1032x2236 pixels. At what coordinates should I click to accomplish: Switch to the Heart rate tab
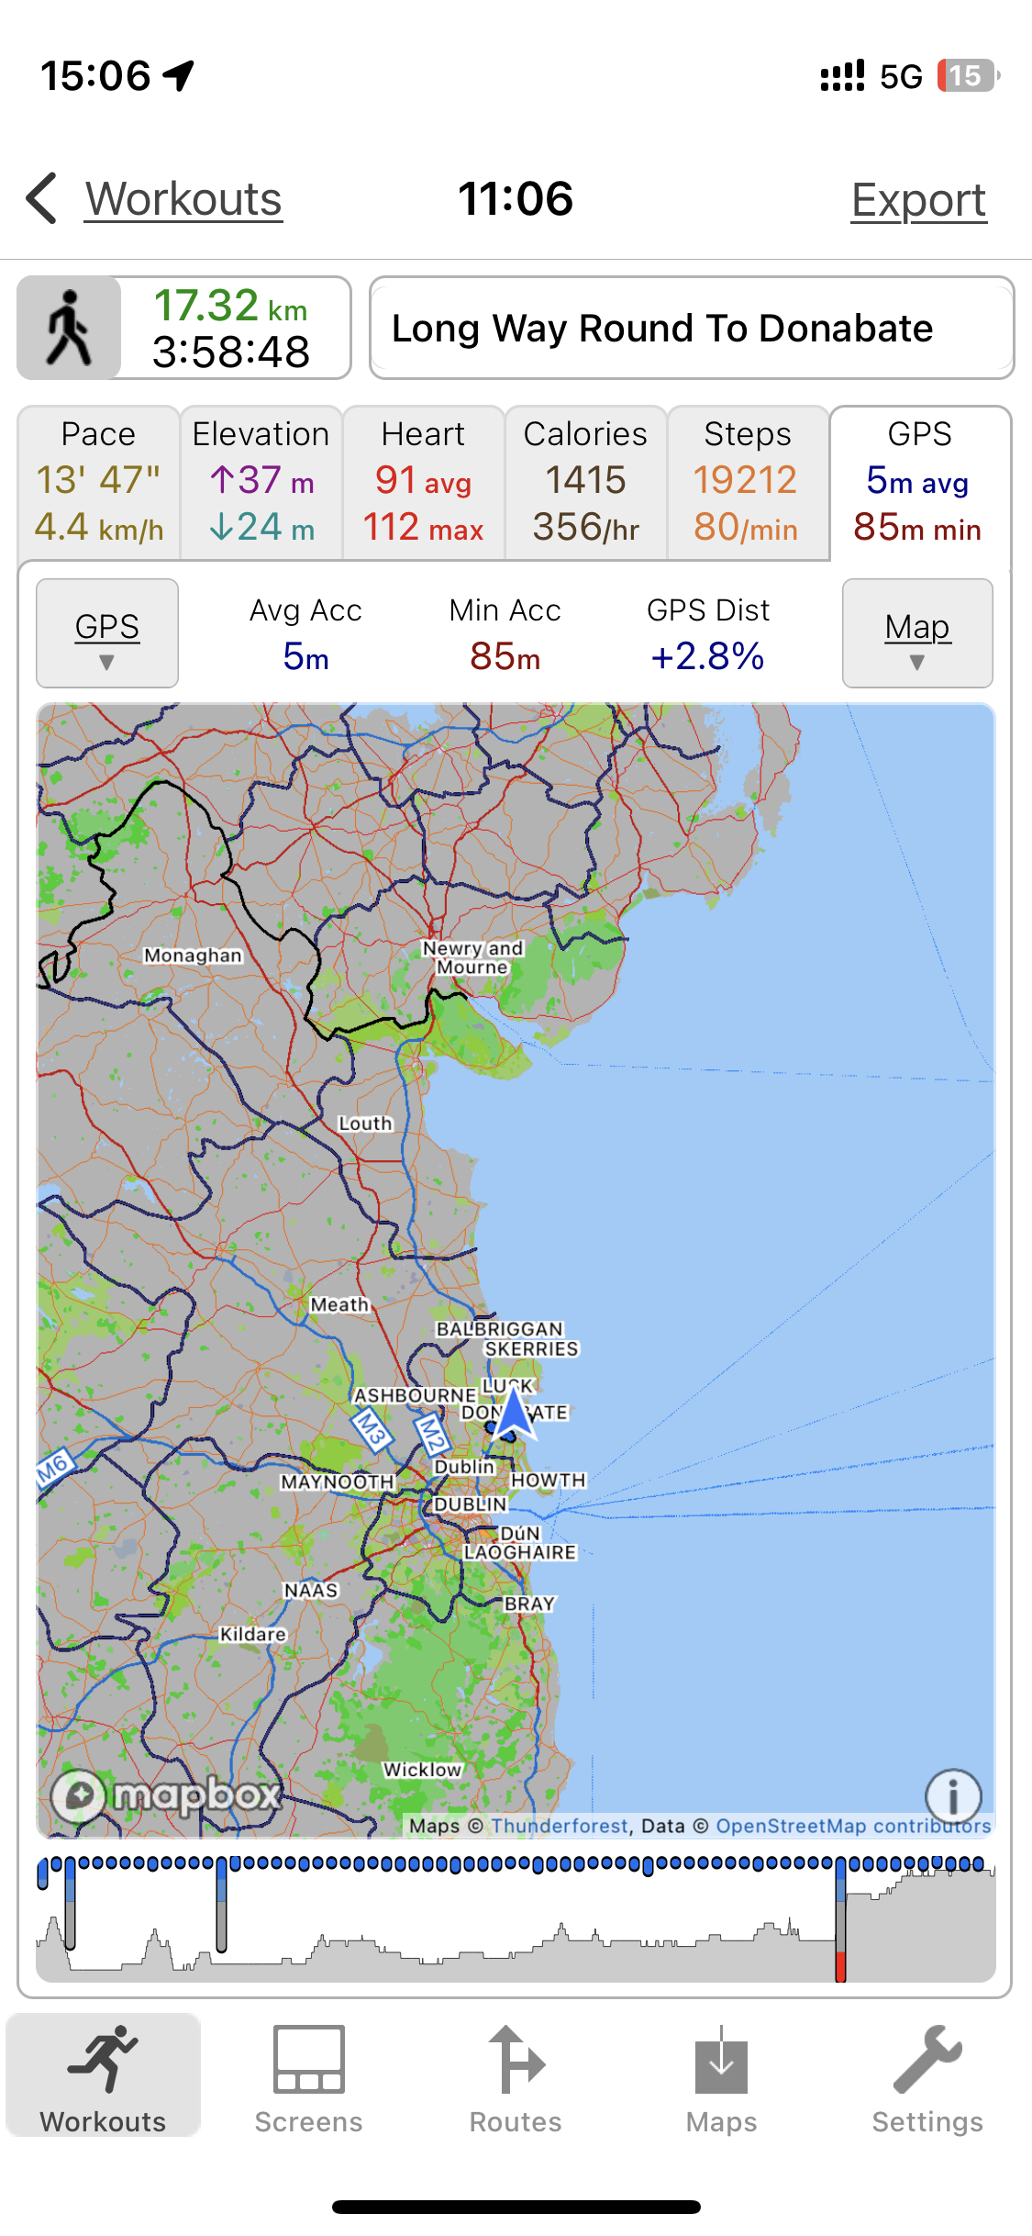click(x=423, y=482)
